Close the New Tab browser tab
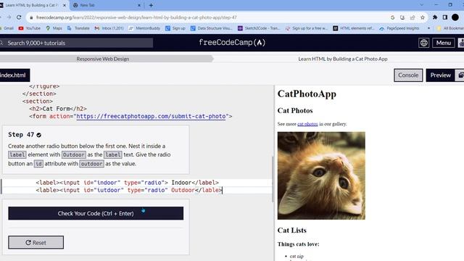 coord(139,5)
